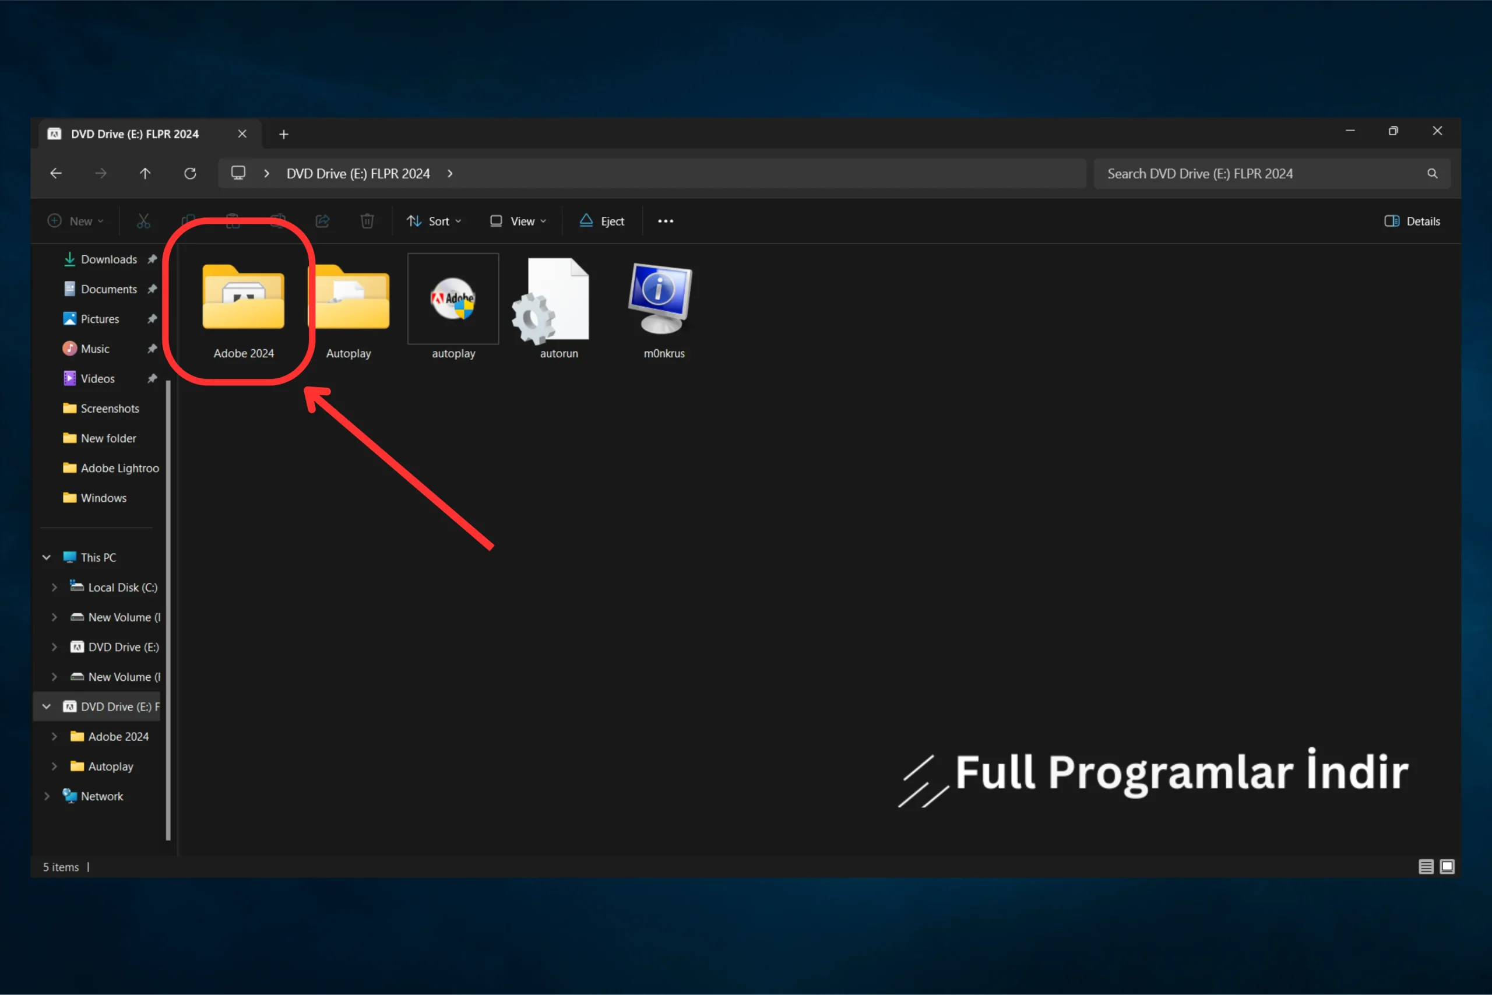Click DVD Drive (E:) FLPR 2024 breadcrumb
This screenshot has width=1492, height=995.
click(358, 173)
